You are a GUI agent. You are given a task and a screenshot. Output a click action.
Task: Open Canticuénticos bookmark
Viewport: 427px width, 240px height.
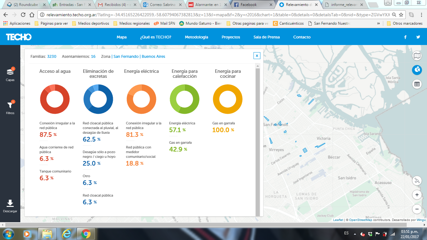tap(288, 23)
